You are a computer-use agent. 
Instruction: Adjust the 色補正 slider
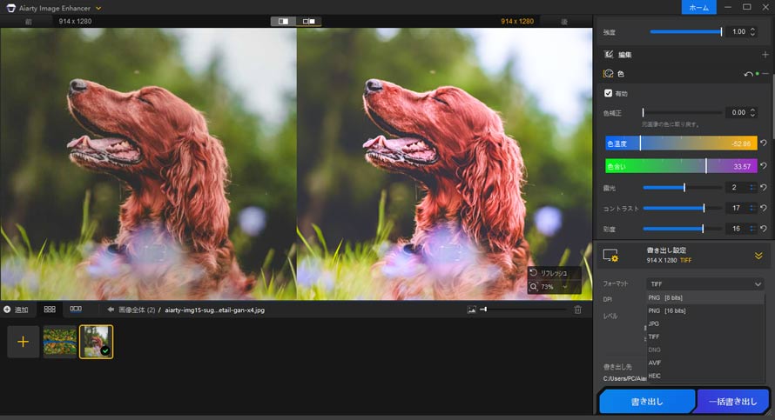click(682, 112)
